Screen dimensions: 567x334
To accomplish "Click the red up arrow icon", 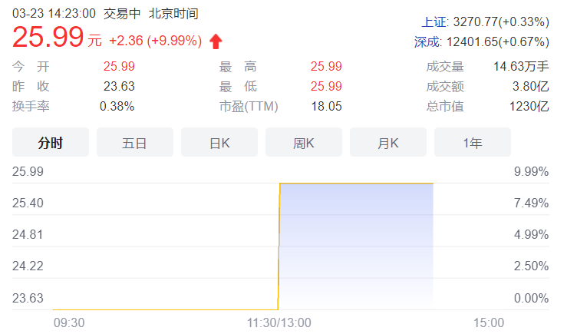I will [x=216, y=41].
